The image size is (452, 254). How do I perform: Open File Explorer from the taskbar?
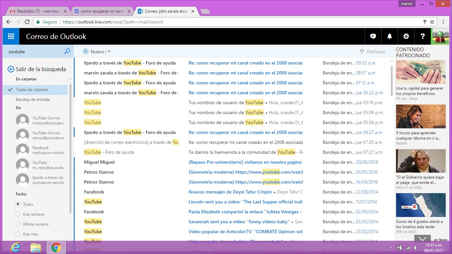35,247
